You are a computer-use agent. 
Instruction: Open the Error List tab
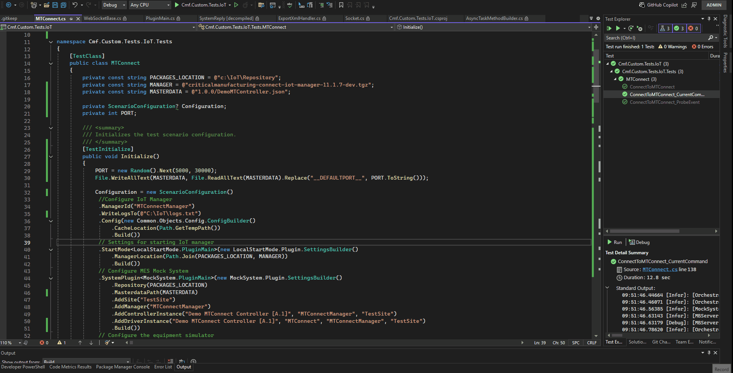click(x=163, y=367)
